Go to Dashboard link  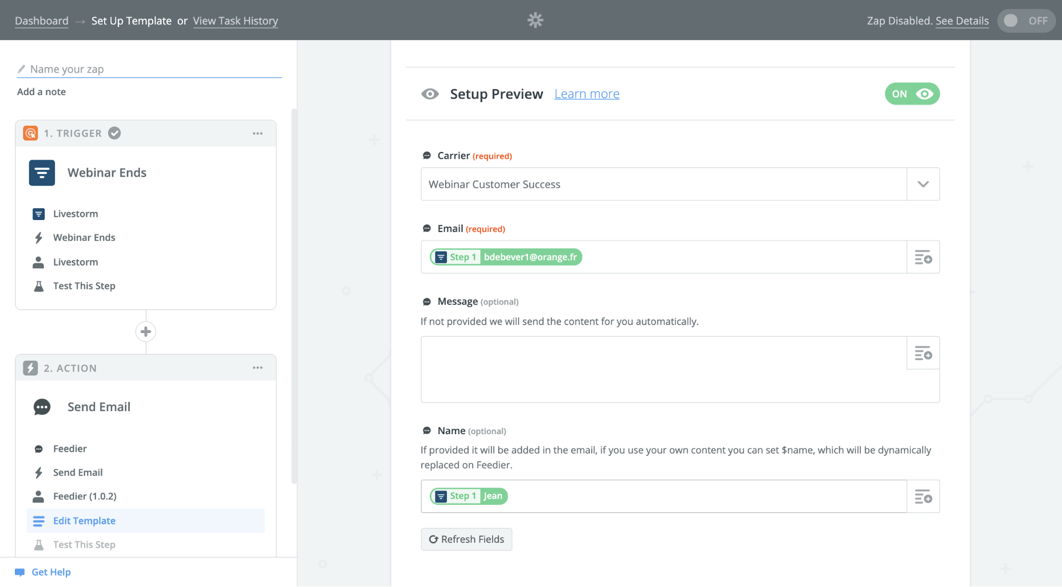(41, 21)
